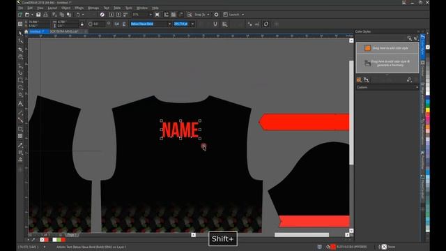Screen dimensions: 446x251
Task: Open the font name dropdown
Action: click(x=169, y=24)
